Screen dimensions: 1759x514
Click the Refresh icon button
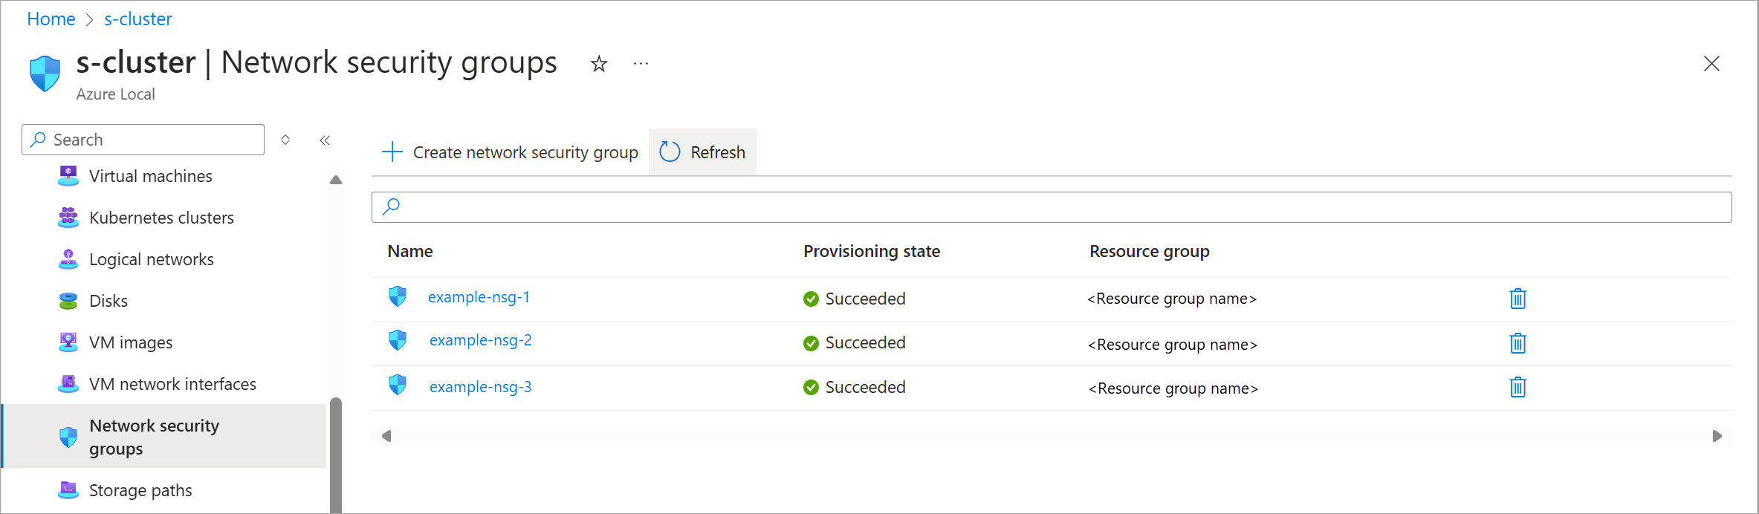coord(670,152)
